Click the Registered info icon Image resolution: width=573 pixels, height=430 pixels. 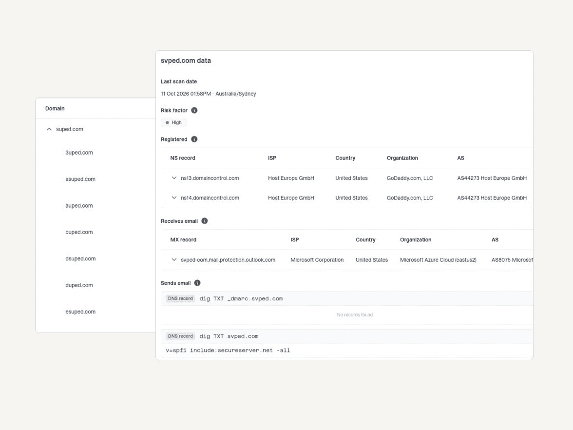[x=194, y=139]
